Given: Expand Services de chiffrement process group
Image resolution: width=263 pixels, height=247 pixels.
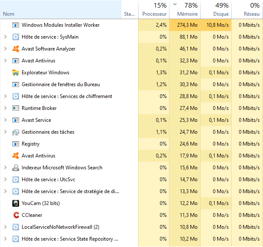Looking at the screenshot, I should click(x=6, y=96).
